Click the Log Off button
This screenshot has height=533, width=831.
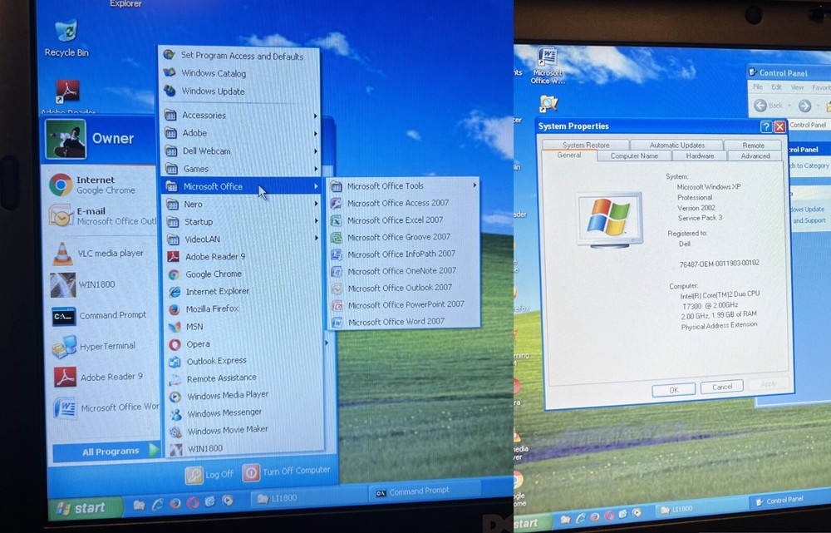[209, 475]
